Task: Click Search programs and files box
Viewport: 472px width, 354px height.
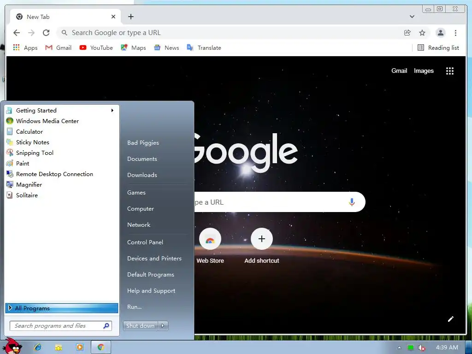Action: (x=61, y=326)
